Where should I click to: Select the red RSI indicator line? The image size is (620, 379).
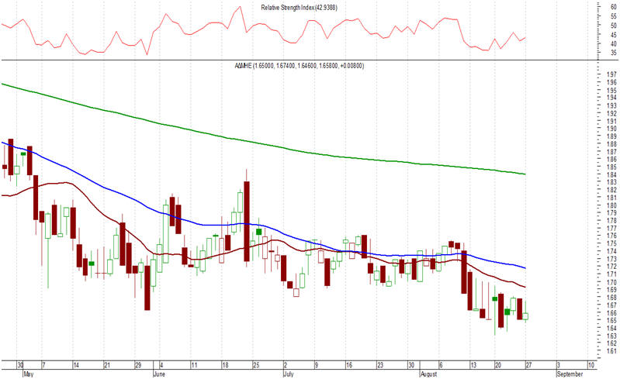[263, 29]
